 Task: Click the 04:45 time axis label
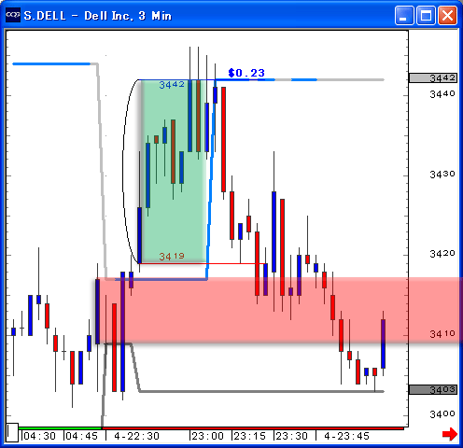tap(82, 436)
